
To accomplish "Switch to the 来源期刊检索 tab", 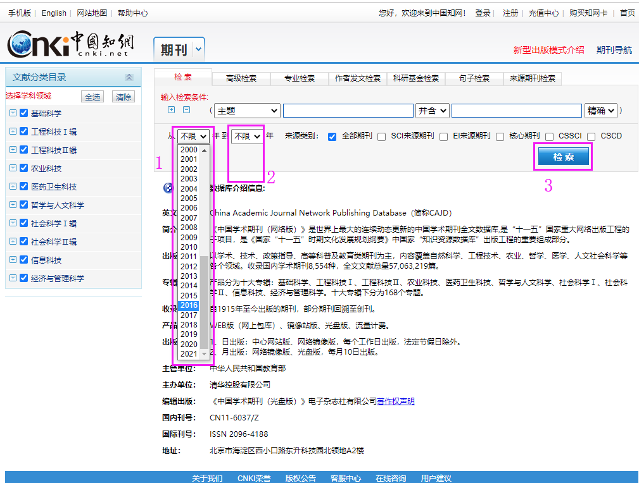I will point(533,78).
